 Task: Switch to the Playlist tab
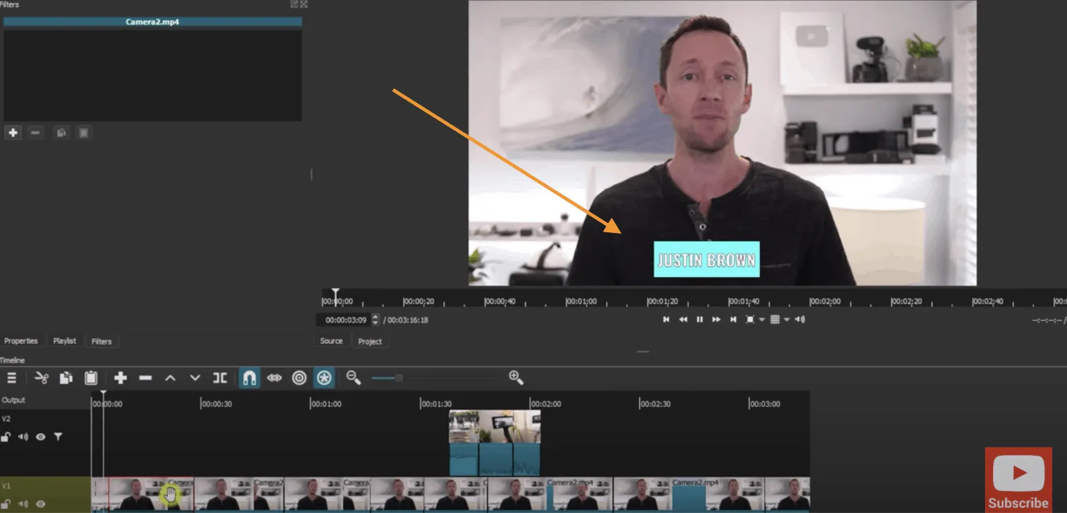tap(65, 341)
